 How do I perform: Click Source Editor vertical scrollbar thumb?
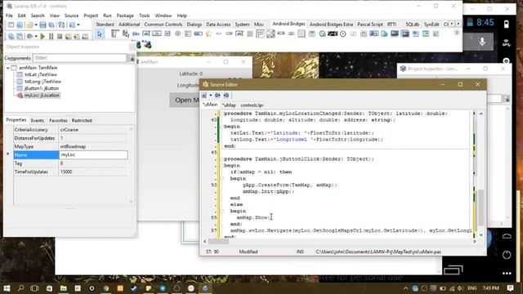[481, 207]
